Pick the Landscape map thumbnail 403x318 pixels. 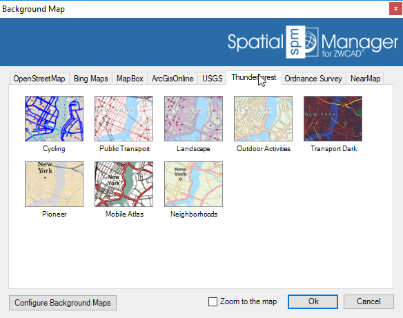tap(193, 119)
